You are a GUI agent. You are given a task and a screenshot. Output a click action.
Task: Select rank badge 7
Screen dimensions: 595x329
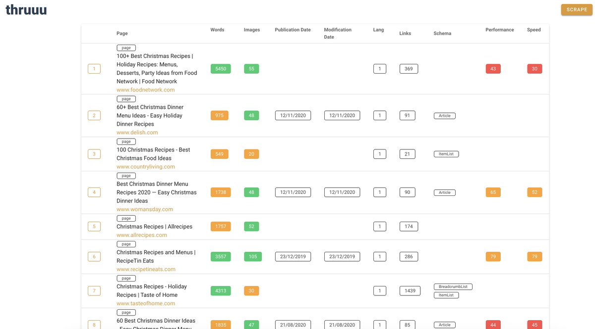94,290
